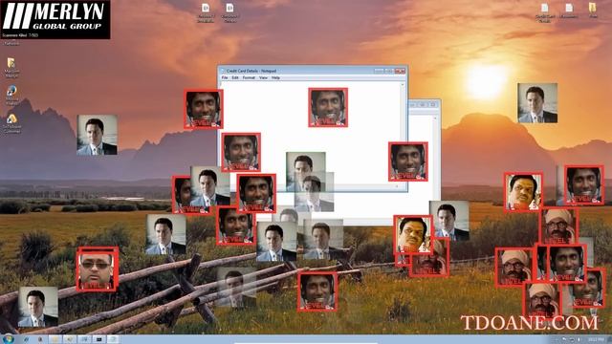Open the File menu in Notepad

point(225,77)
